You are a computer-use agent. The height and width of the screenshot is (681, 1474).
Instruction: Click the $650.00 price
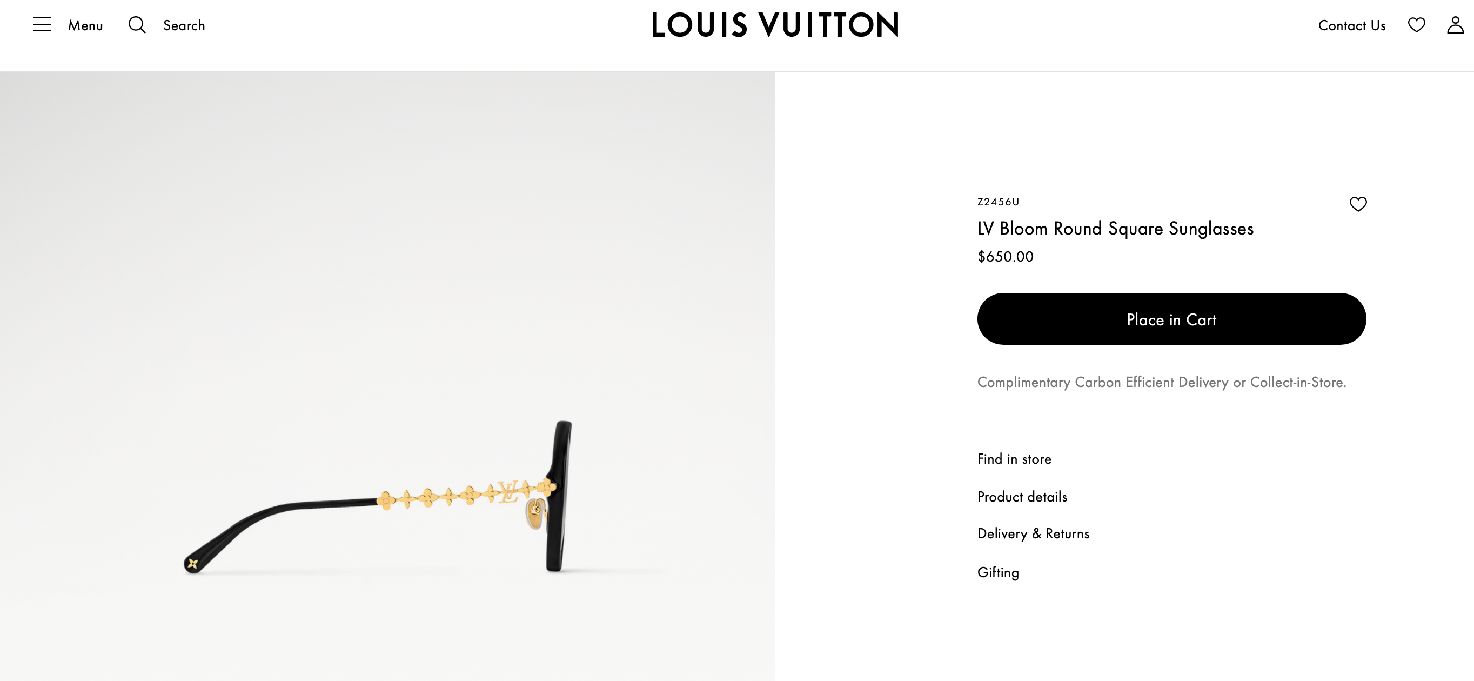tap(1006, 256)
